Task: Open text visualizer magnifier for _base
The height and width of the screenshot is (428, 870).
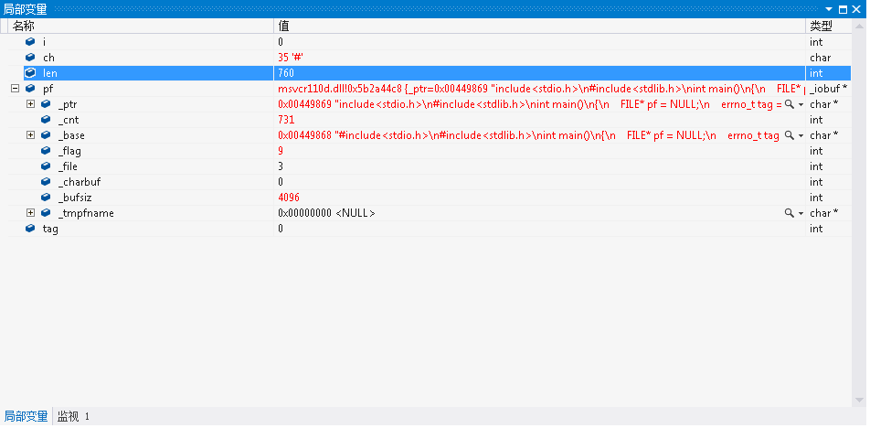Action: [789, 135]
